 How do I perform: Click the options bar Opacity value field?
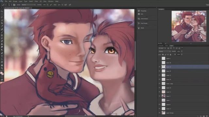point(44,5)
